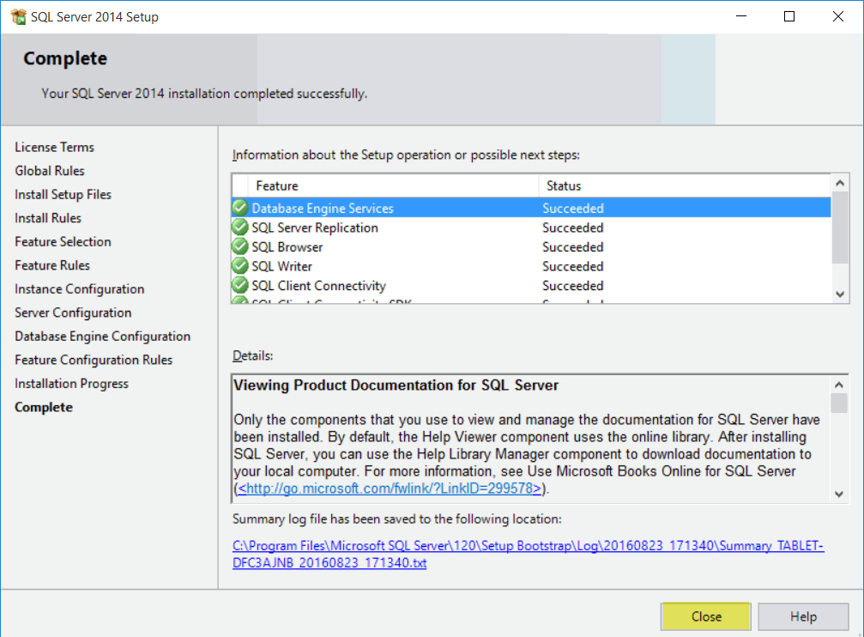
Task: Click the Viewing Product Documentation heading
Action: (396, 385)
